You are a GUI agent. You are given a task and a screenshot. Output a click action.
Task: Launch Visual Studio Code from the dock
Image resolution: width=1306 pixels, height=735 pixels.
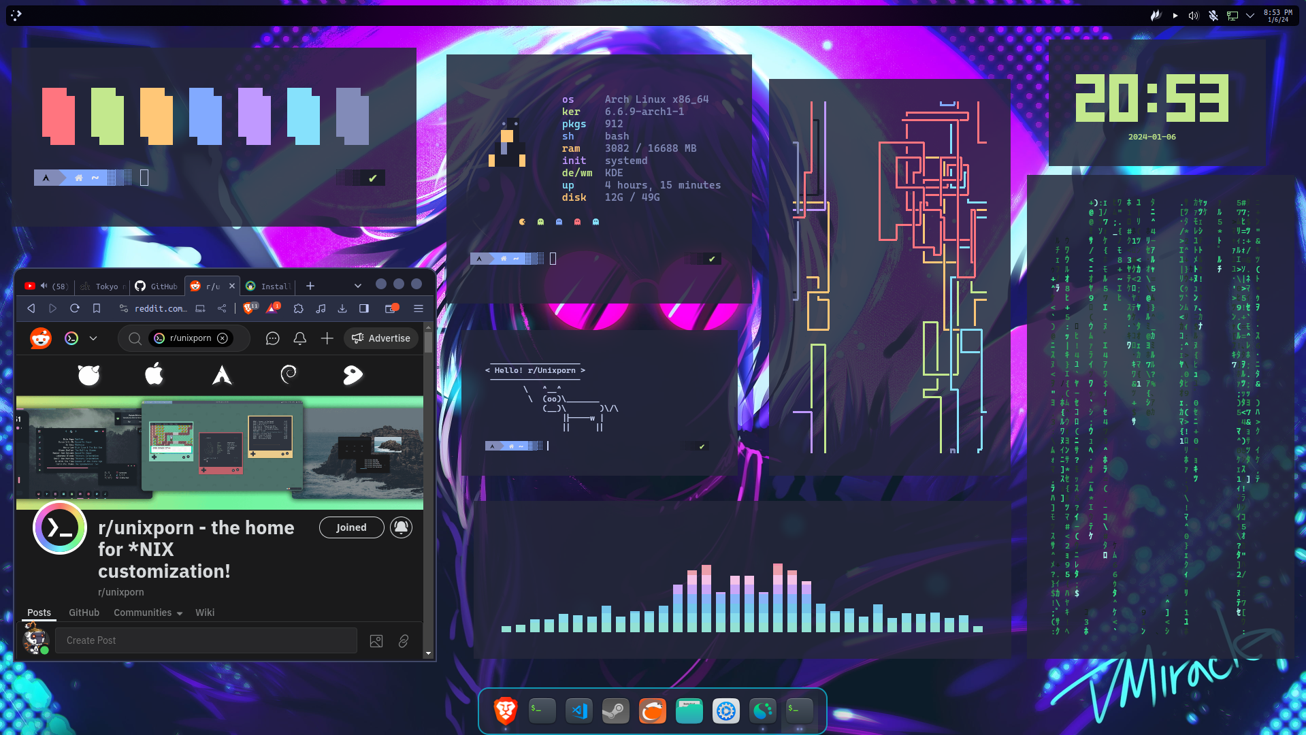point(578,710)
